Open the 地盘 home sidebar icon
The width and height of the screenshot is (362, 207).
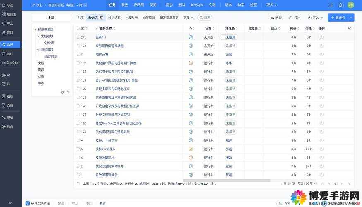7,5
